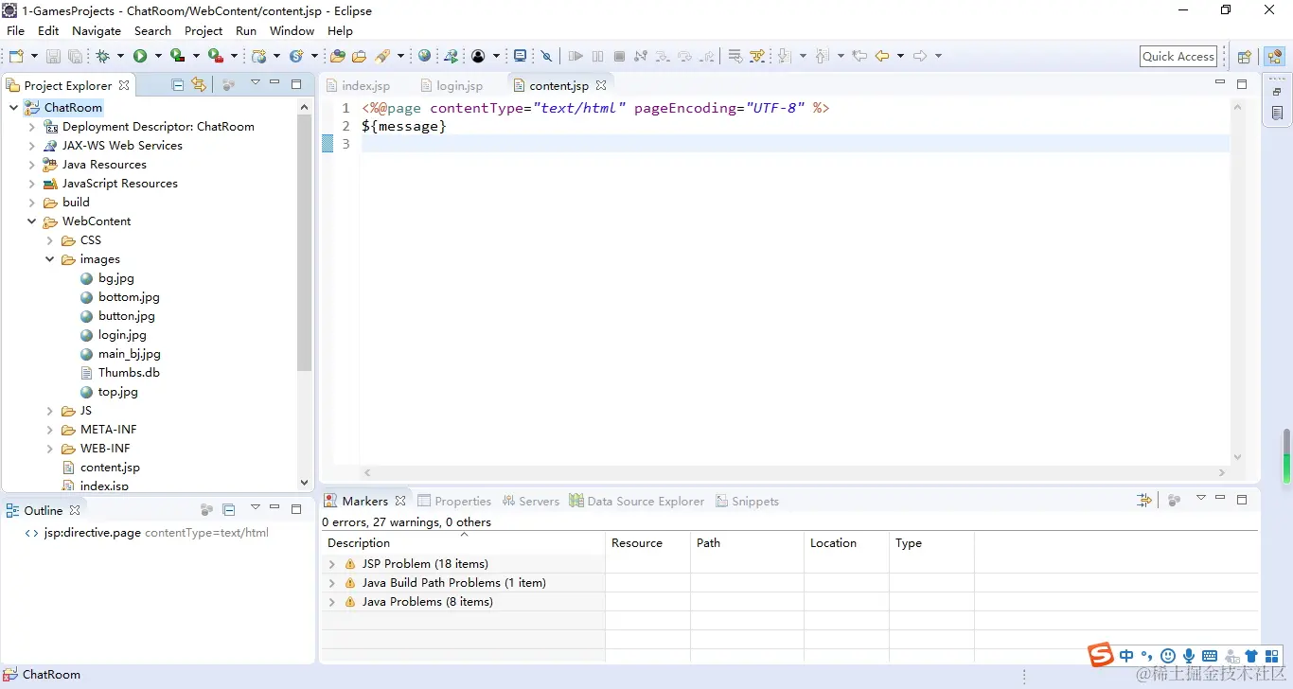The width and height of the screenshot is (1293, 689).
Task: Click the Terminate stop icon
Action: 619,56
